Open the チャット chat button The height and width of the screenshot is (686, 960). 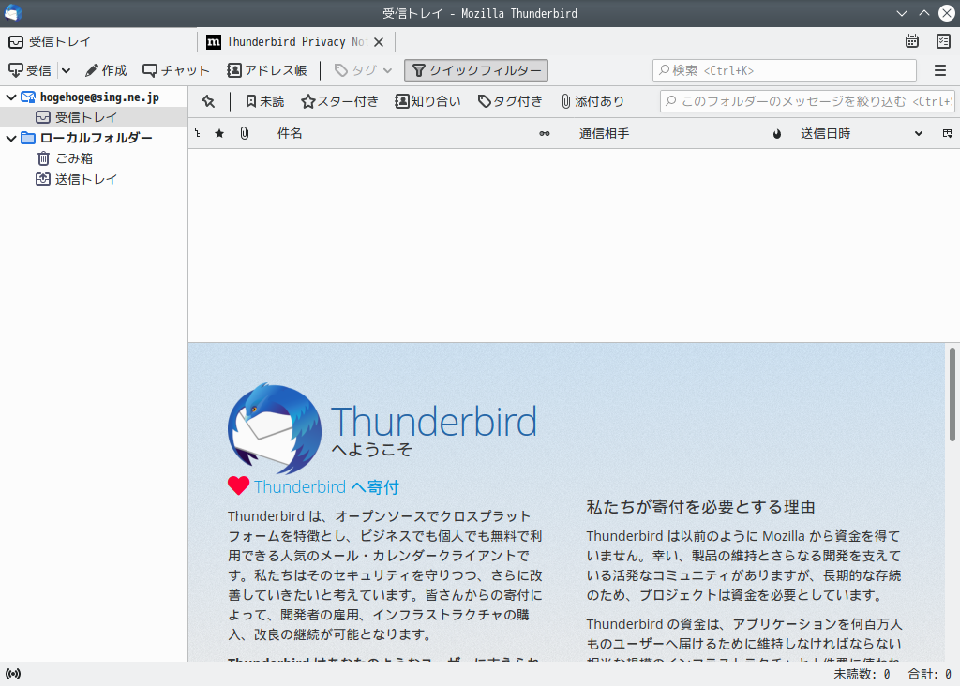[x=175, y=70]
